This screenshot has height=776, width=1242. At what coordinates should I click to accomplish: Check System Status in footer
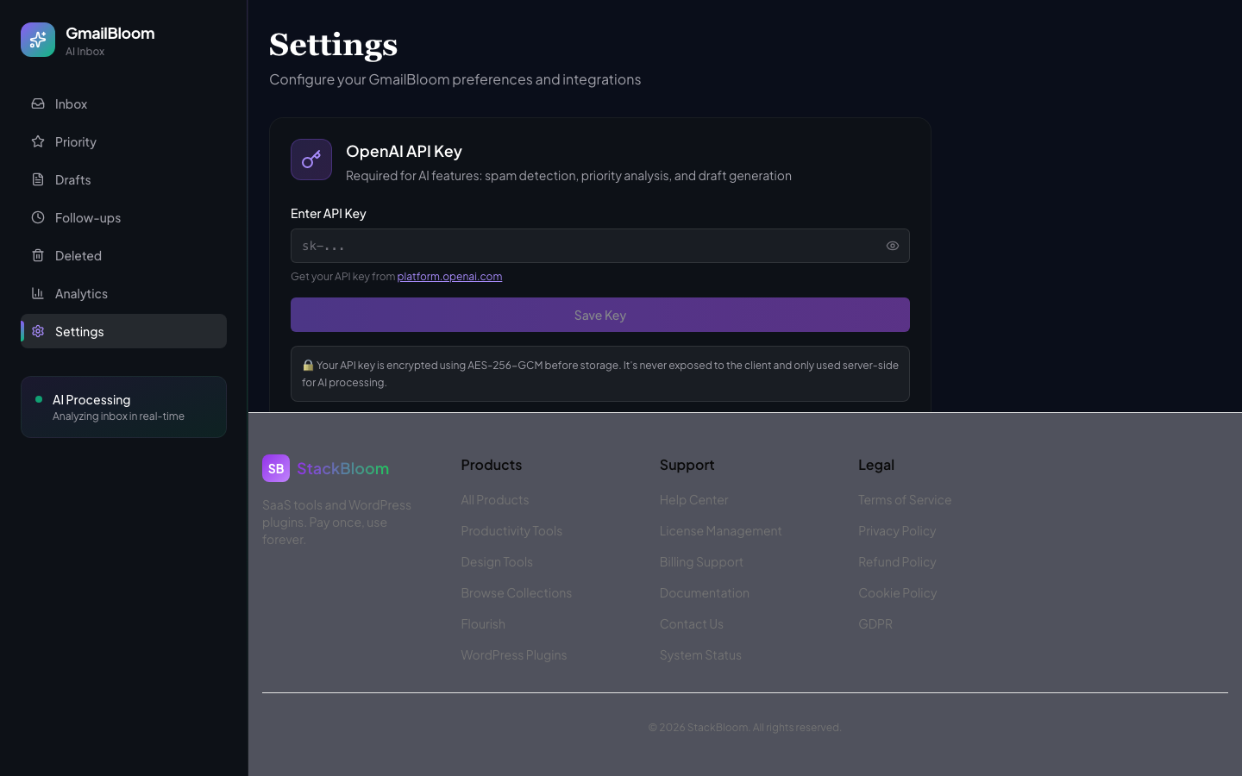coord(700,654)
